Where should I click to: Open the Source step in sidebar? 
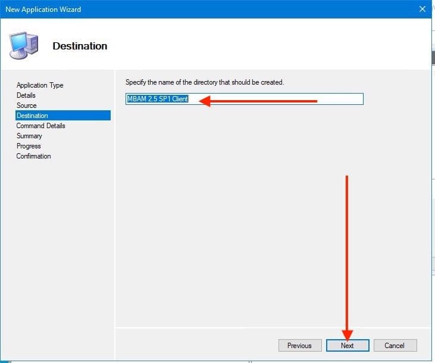(x=27, y=106)
